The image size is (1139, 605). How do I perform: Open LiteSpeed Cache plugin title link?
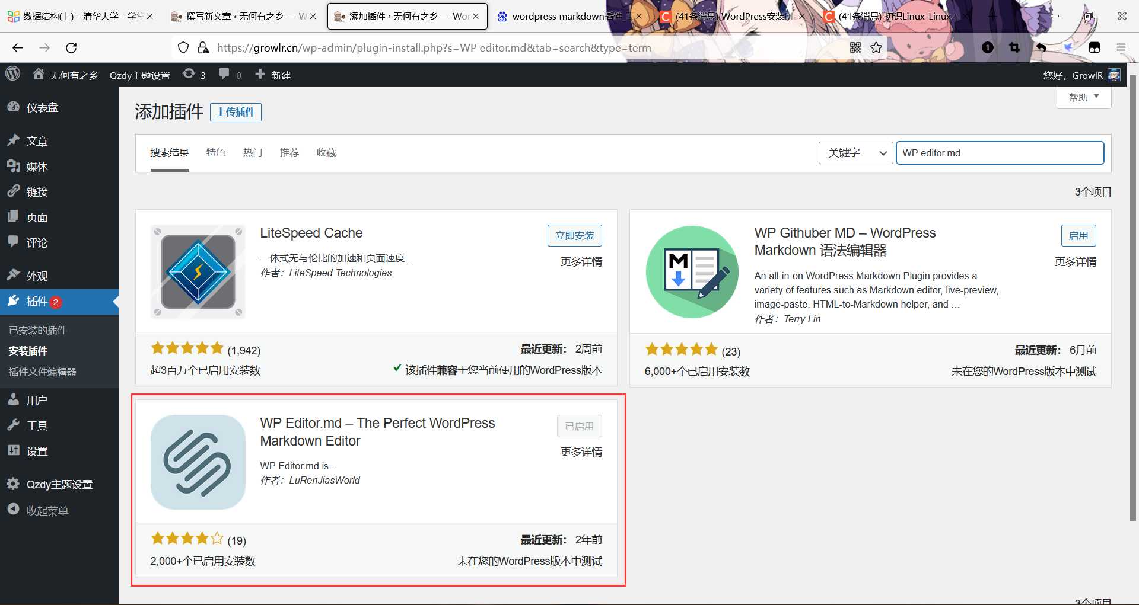pyautogui.click(x=311, y=233)
